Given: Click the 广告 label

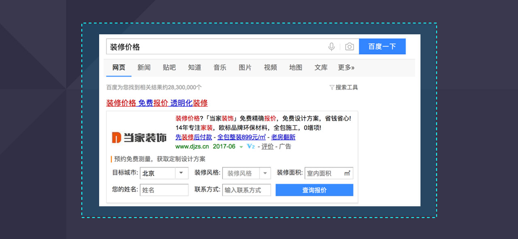Looking at the screenshot, I should pos(285,147).
